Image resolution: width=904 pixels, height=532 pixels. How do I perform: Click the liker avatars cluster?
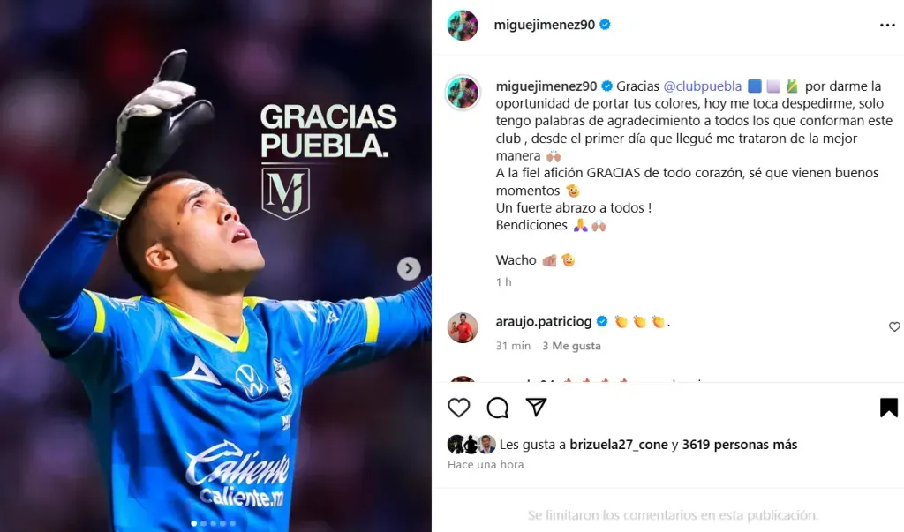[471, 445]
